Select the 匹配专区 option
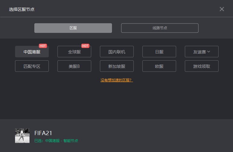 (32, 66)
